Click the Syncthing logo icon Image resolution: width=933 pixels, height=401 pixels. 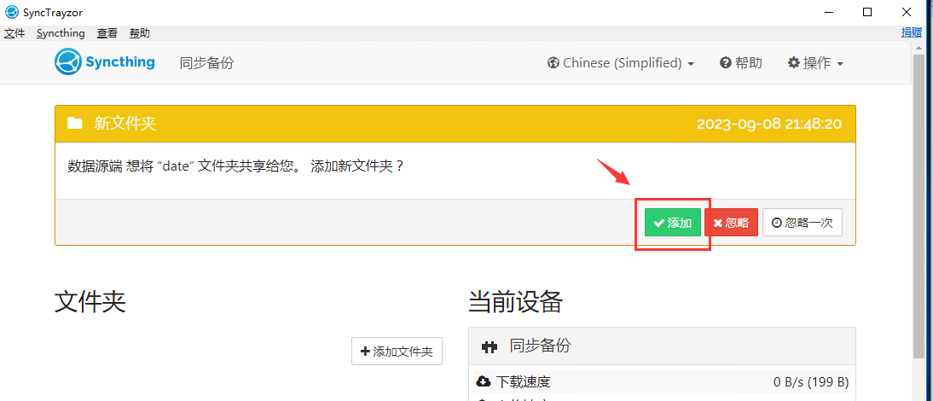pos(67,62)
